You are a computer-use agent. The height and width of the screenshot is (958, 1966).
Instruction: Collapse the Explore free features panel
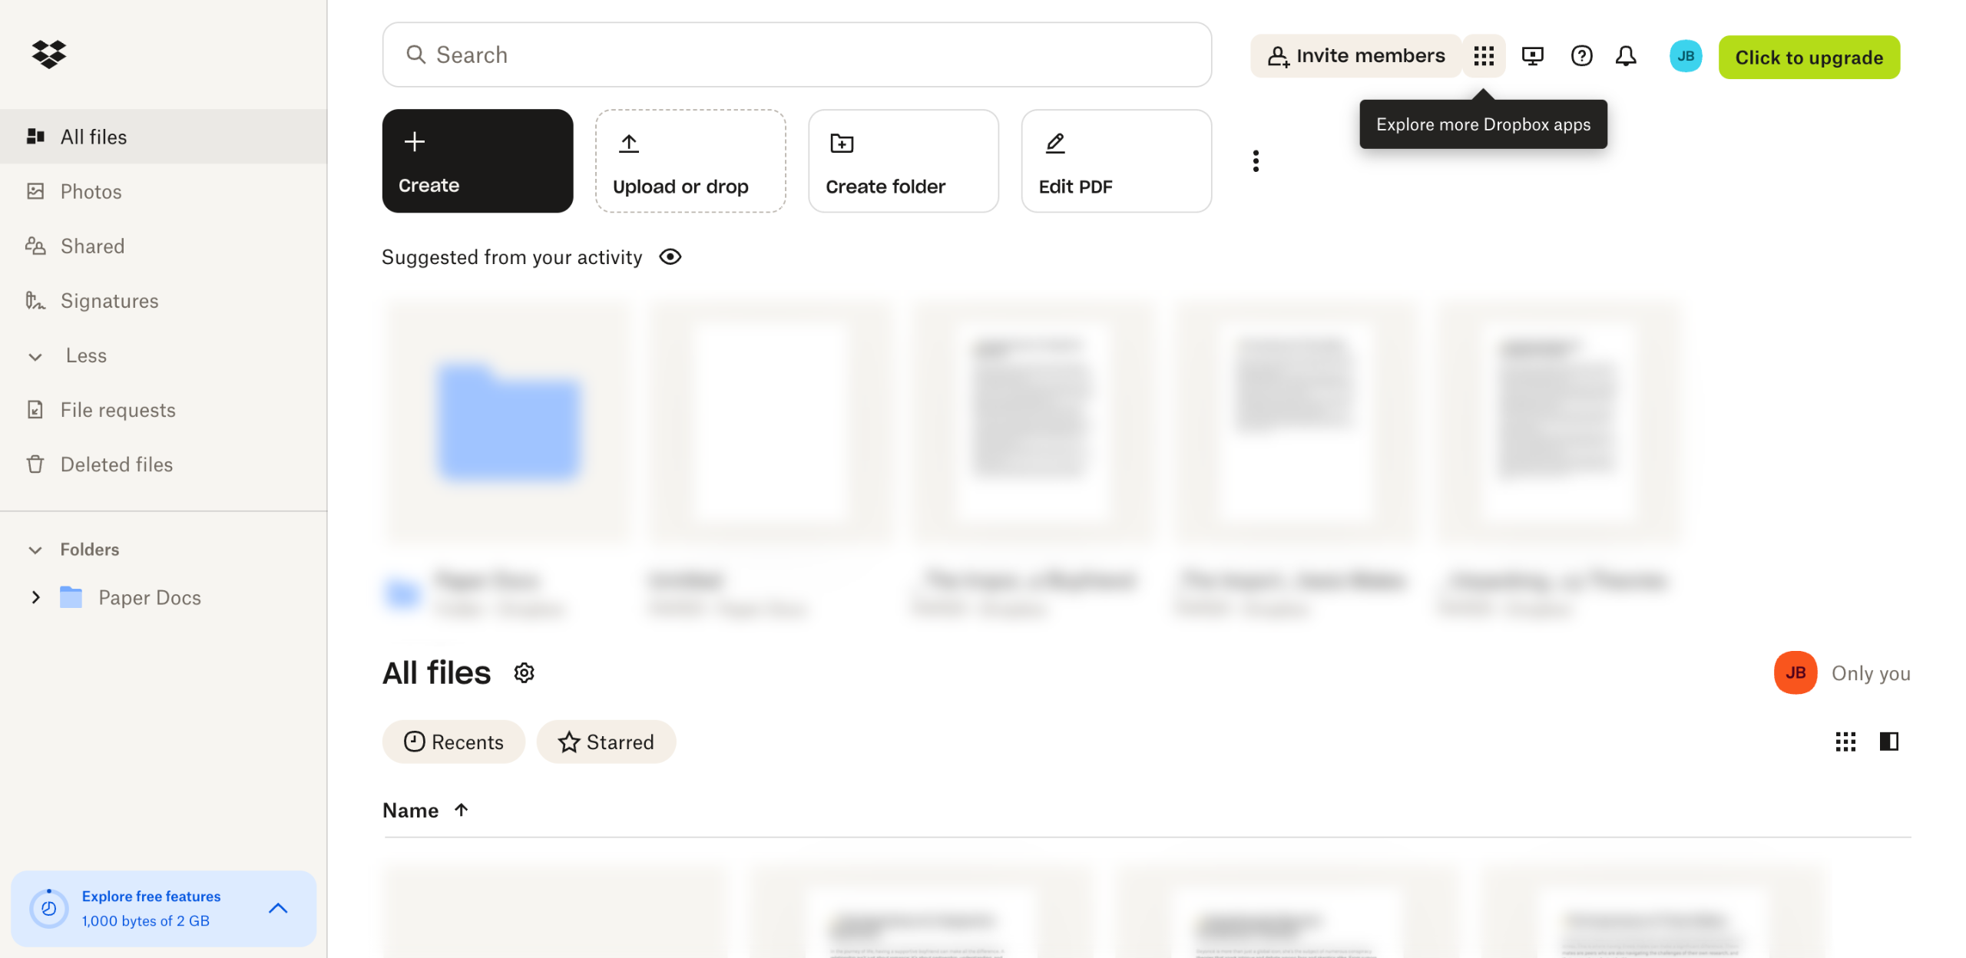tap(278, 908)
